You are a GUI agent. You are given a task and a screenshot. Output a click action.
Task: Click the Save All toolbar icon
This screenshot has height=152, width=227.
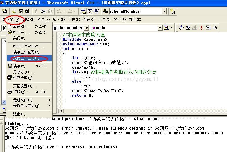click(27, 11)
